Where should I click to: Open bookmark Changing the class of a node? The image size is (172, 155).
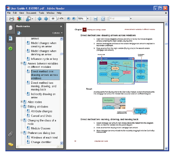point(42,122)
